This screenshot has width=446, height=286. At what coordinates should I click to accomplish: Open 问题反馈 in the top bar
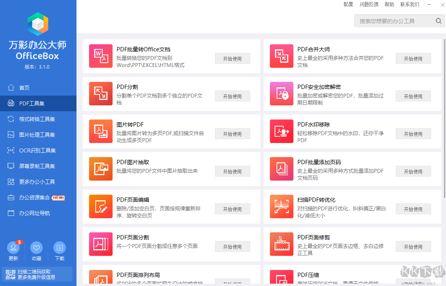(369, 4)
